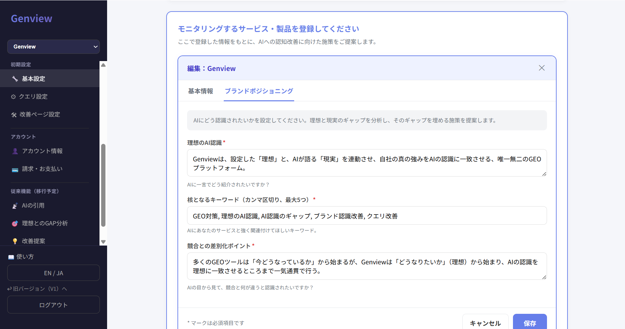
Task: Click the person icon beside アカウント情報
Action: click(x=15, y=151)
